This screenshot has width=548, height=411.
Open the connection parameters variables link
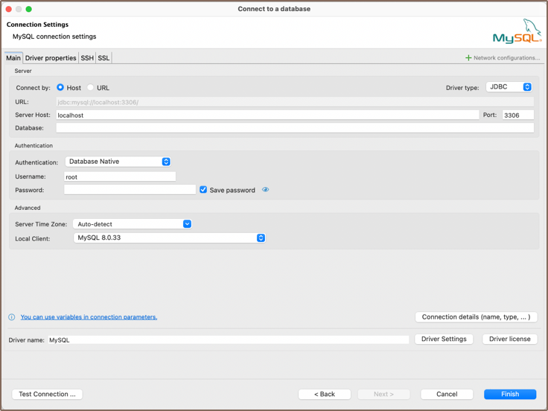(x=89, y=317)
